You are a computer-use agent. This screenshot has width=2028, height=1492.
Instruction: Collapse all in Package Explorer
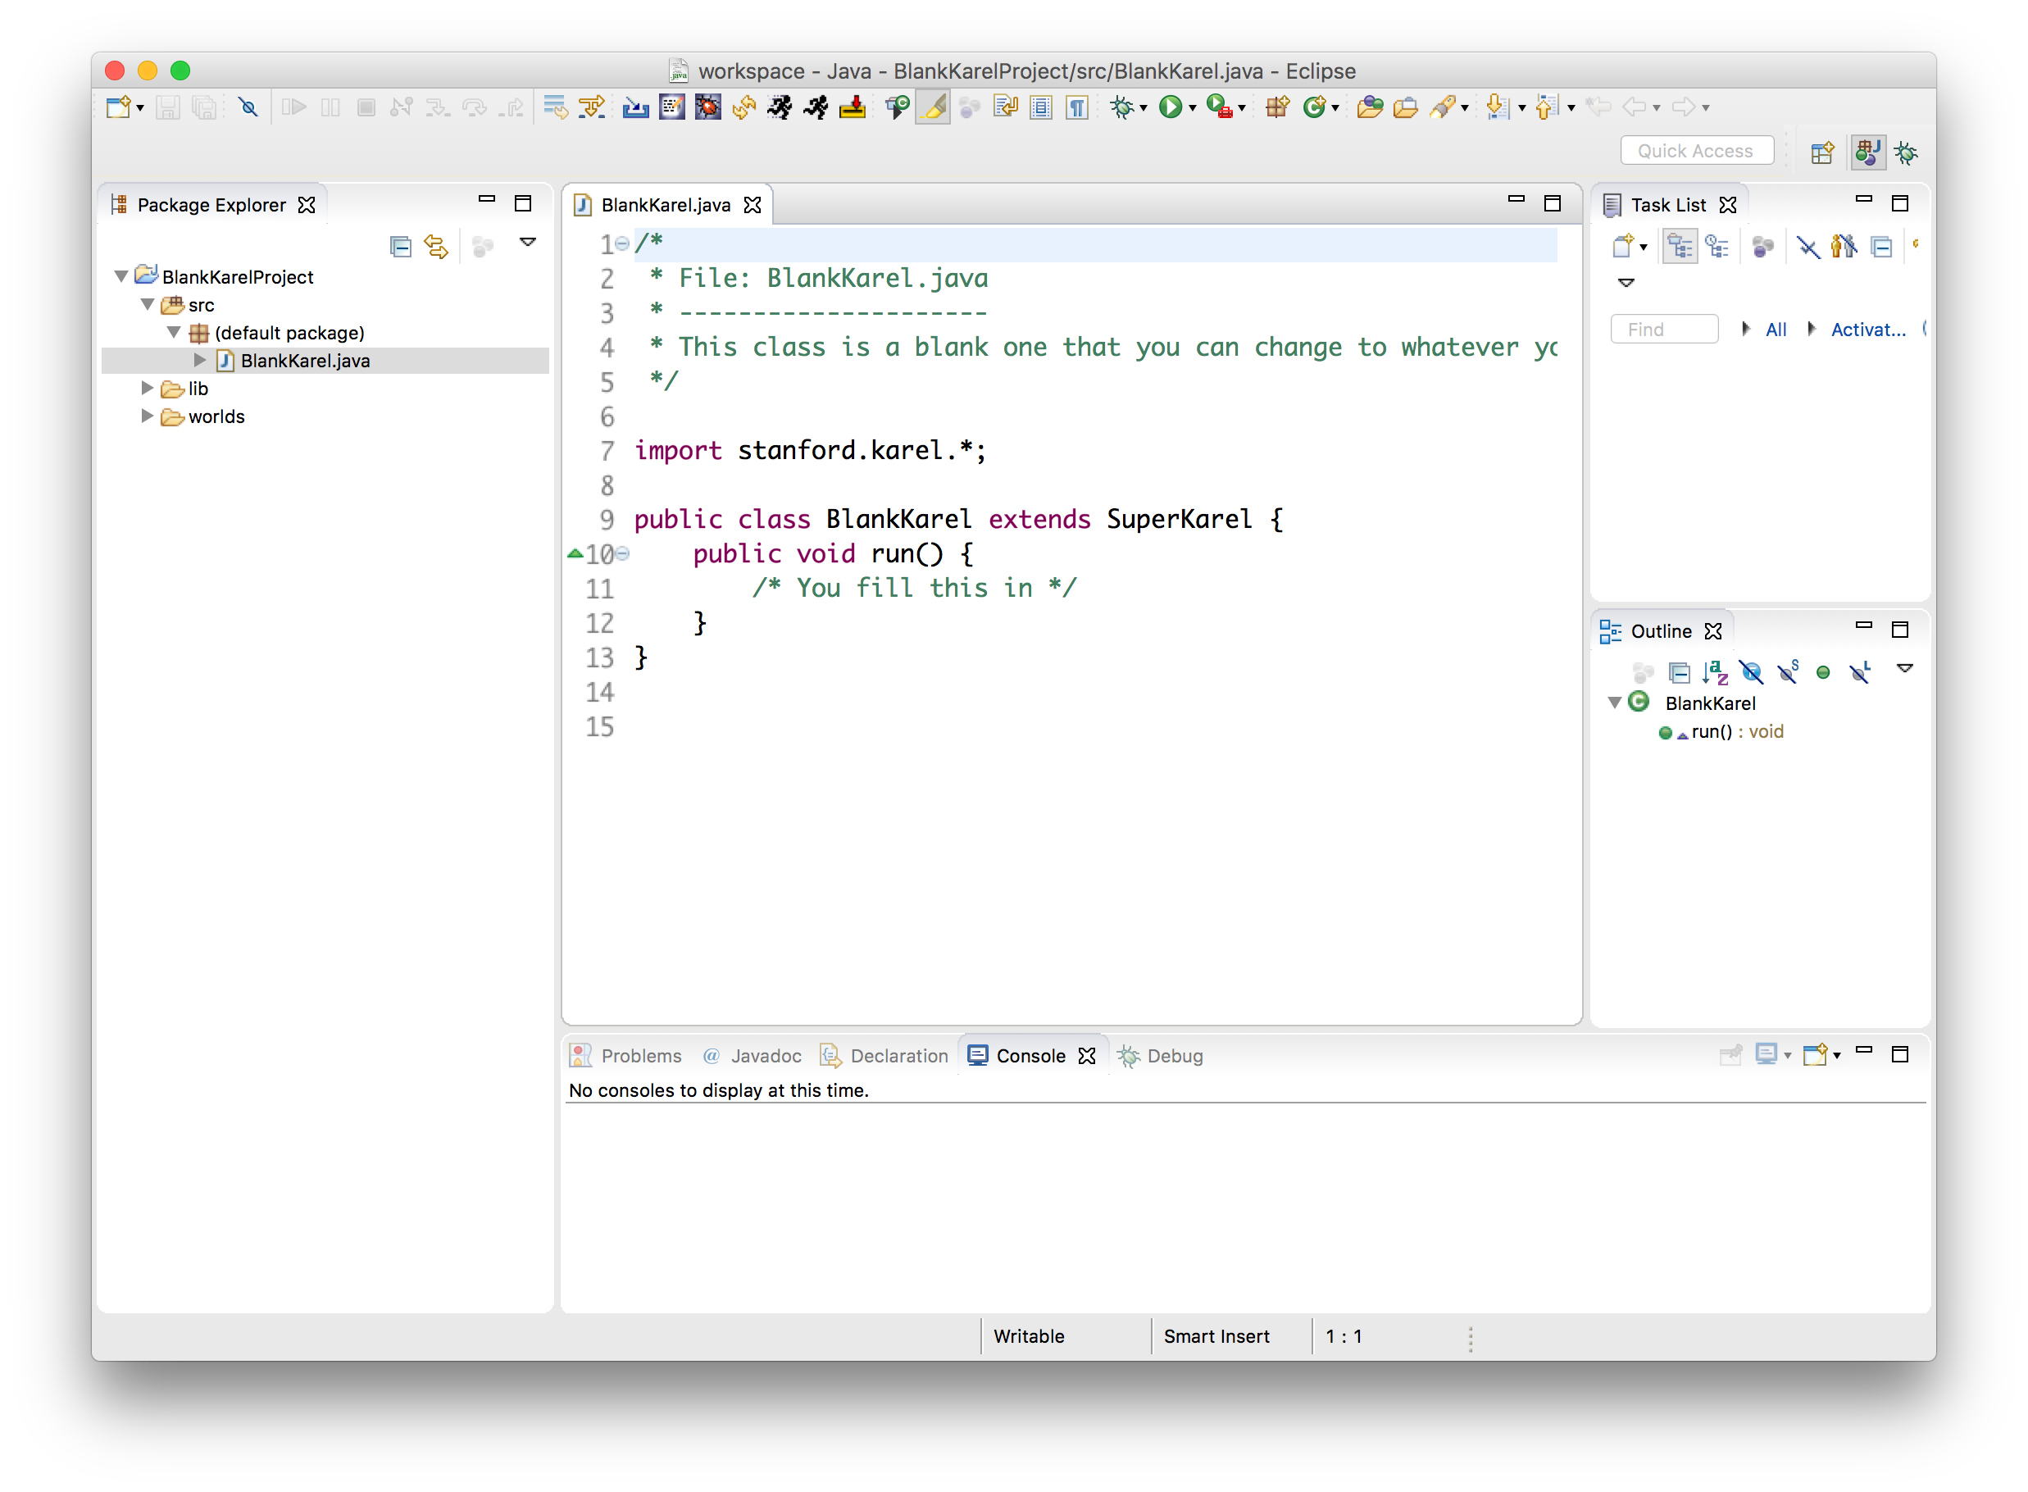(x=401, y=246)
